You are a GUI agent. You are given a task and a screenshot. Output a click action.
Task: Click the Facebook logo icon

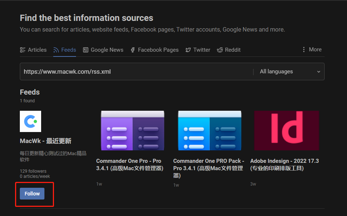tap(133, 50)
